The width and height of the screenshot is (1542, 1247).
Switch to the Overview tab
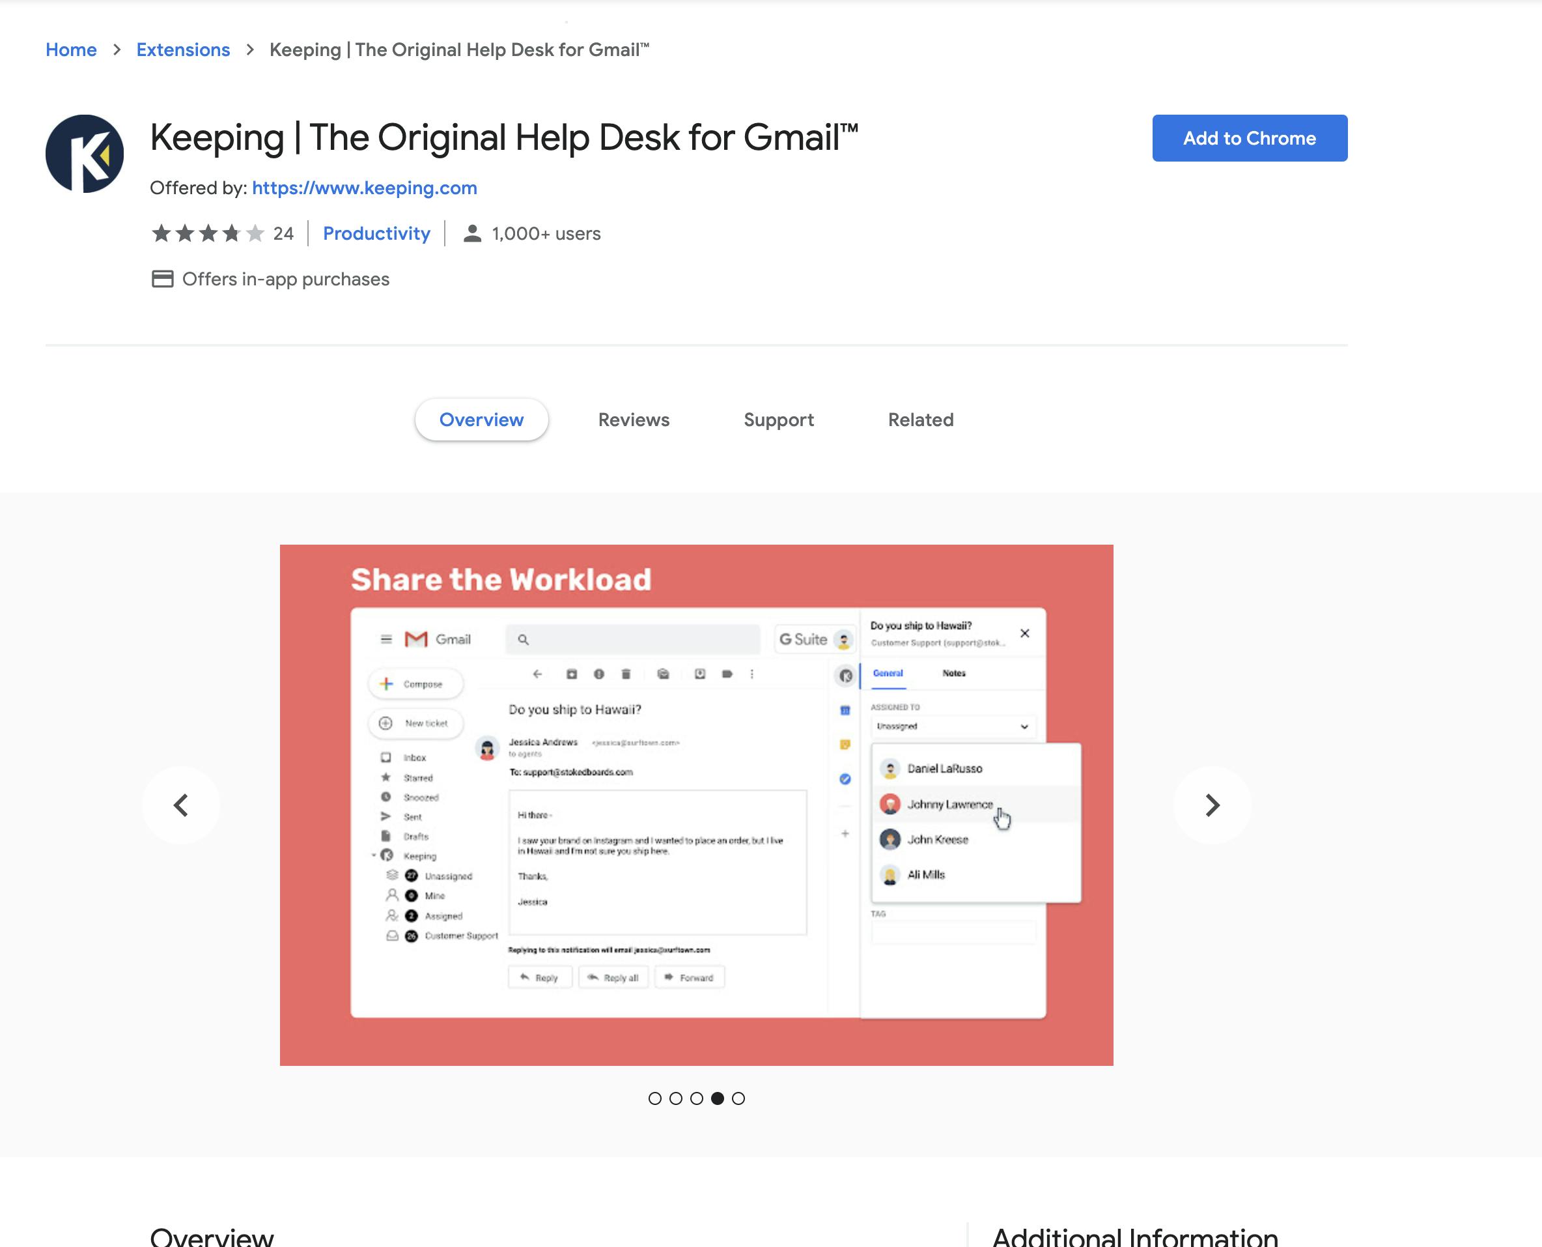point(481,420)
